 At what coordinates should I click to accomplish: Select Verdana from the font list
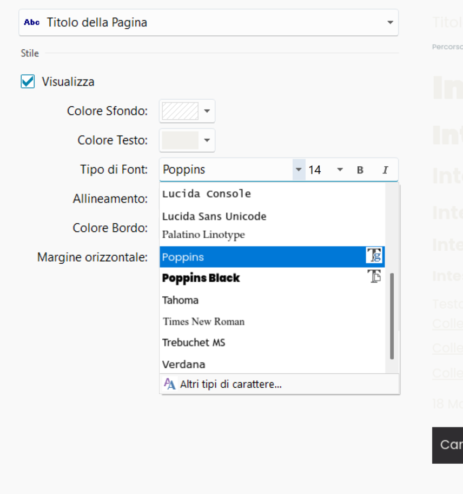coord(184,365)
